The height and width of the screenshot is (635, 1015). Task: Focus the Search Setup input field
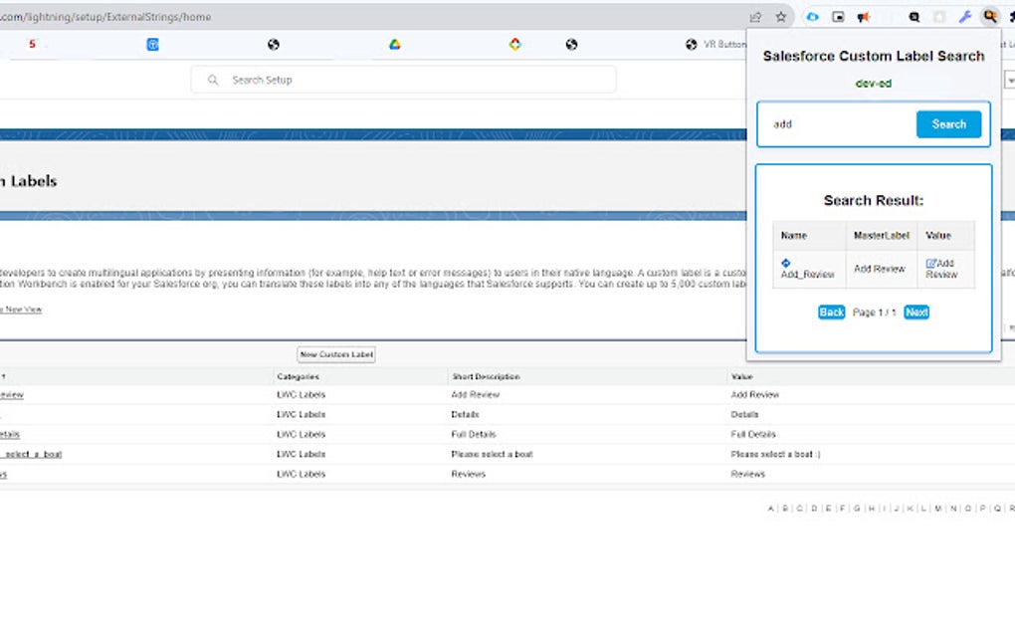coord(403,80)
